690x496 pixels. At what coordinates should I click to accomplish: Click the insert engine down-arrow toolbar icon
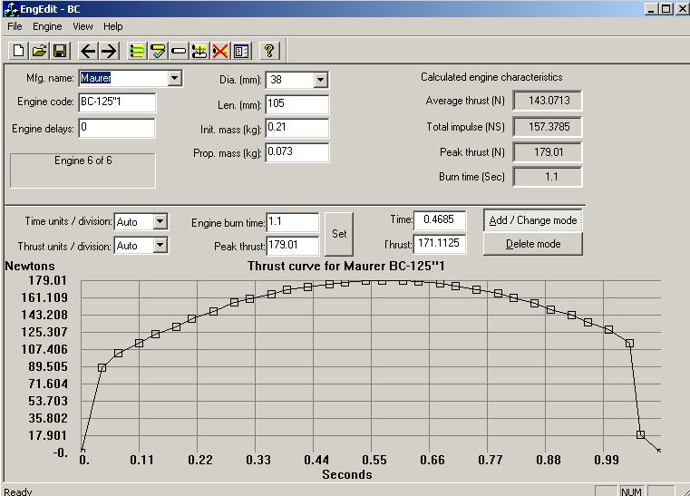[x=199, y=51]
